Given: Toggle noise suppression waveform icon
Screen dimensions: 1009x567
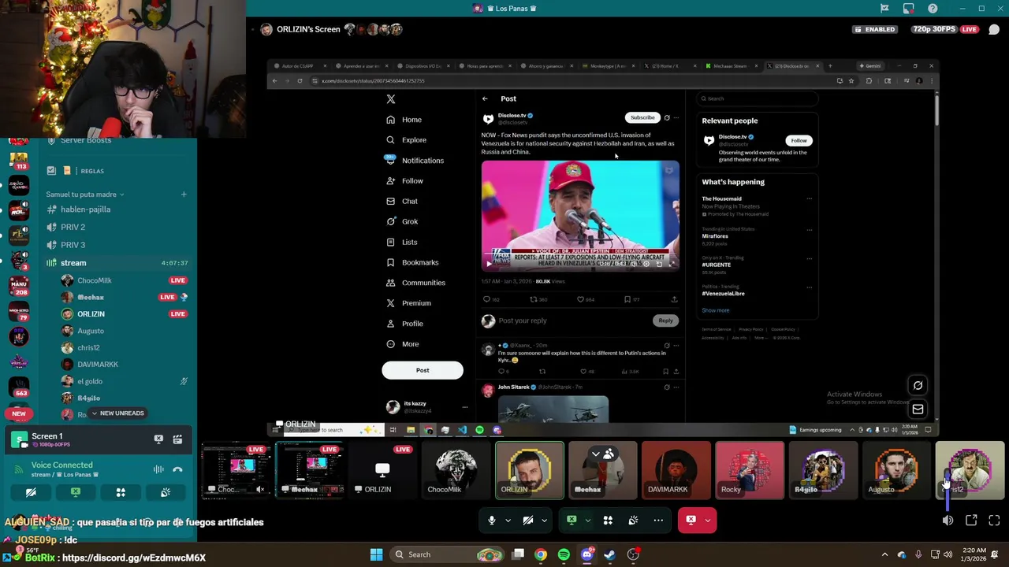Looking at the screenshot, I should [x=158, y=469].
